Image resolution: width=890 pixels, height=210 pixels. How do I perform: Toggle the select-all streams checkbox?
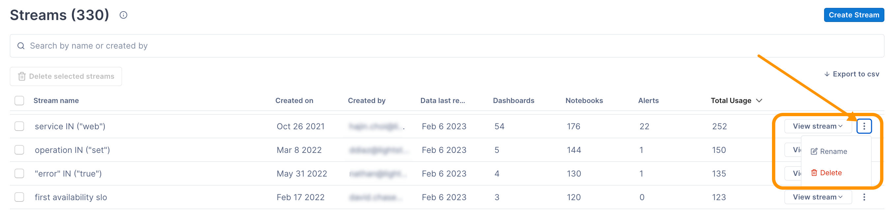pos(19,101)
